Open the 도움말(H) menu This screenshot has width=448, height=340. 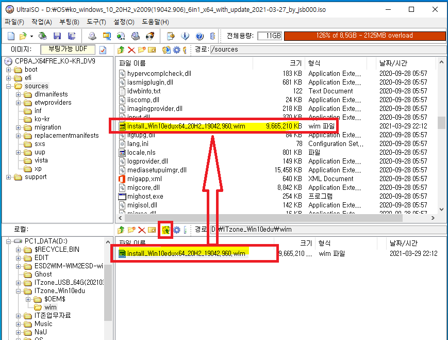155,22
